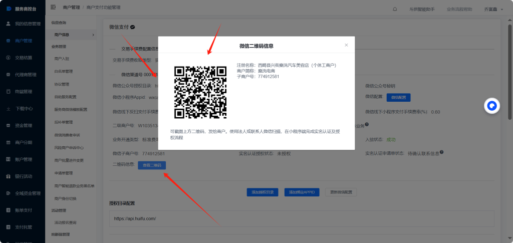This screenshot has height=243, width=513.
Task: Select 白名单管理 in the submenu
Action: 64,71
